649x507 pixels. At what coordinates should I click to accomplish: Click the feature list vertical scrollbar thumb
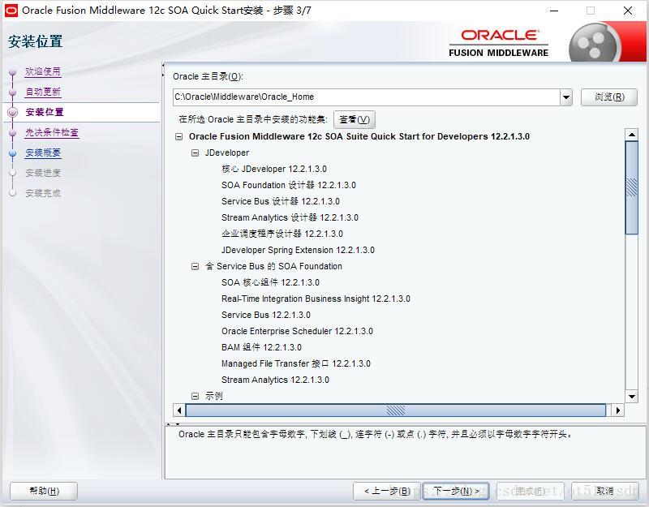click(x=632, y=187)
